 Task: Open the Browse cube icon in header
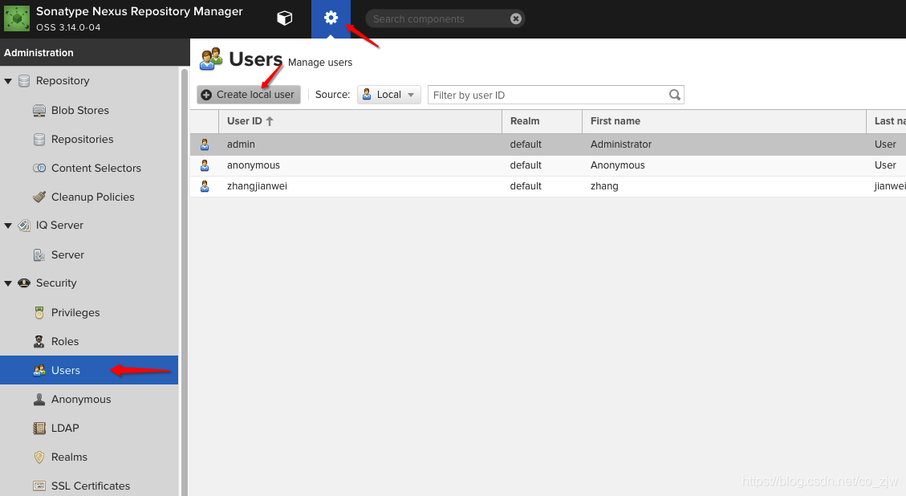point(284,18)
